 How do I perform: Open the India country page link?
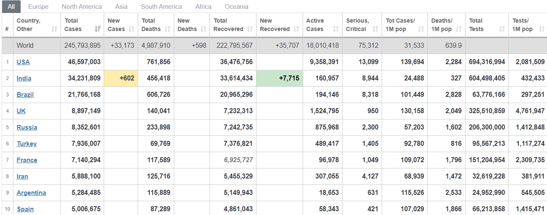(24, 78)
